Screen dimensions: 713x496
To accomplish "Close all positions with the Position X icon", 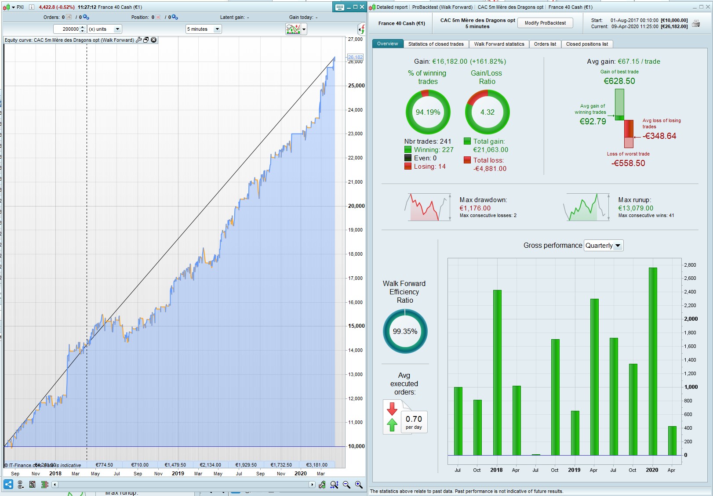I will pos(158,17).
